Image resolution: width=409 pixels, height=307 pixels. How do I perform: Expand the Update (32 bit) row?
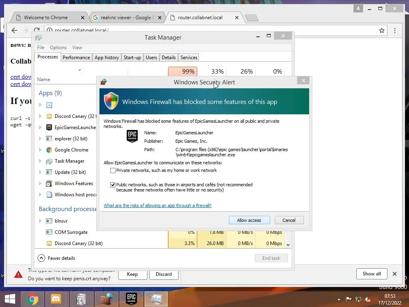coord(40,172)
